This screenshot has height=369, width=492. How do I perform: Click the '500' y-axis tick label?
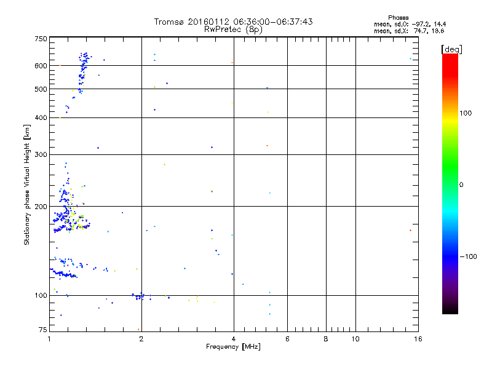pos(41,89)
